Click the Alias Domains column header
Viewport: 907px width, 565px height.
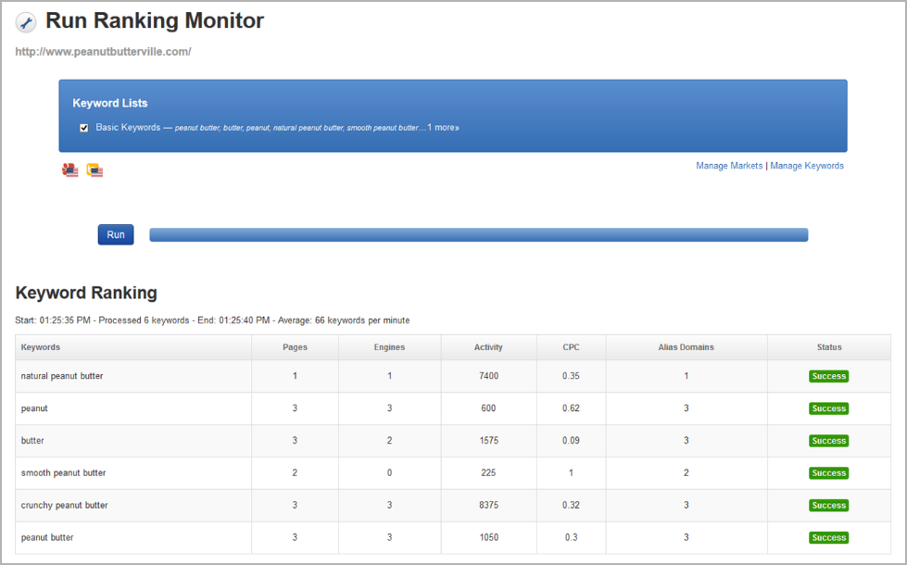coord(686,347)
